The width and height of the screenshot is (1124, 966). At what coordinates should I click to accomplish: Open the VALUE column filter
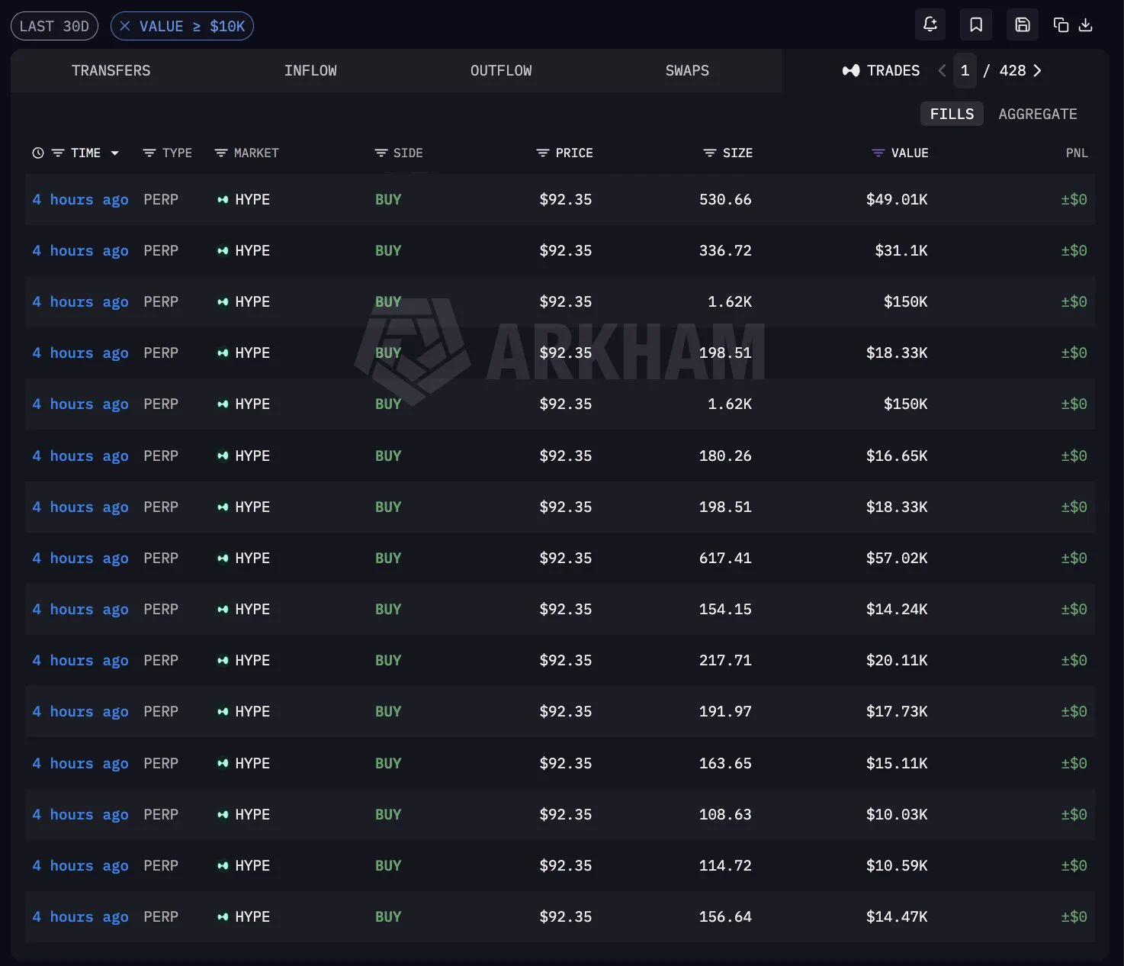point(878,153)
